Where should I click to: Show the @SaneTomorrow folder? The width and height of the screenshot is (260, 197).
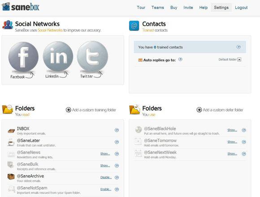pyautogui.click(x=232, y=142)
